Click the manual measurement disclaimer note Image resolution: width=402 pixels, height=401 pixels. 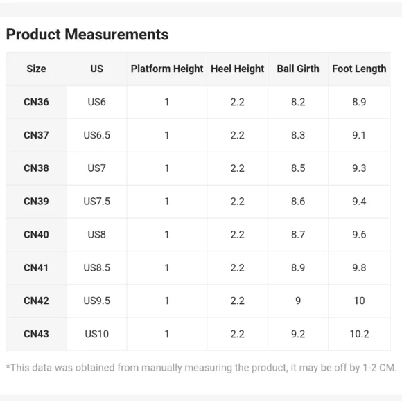point(201,368)
